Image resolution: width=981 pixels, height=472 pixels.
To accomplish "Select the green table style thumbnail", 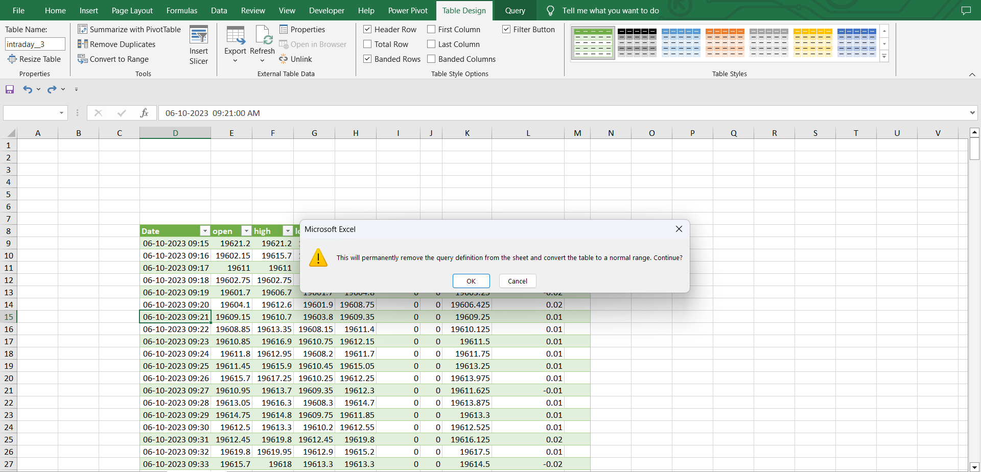I will (x=593, y=42).
